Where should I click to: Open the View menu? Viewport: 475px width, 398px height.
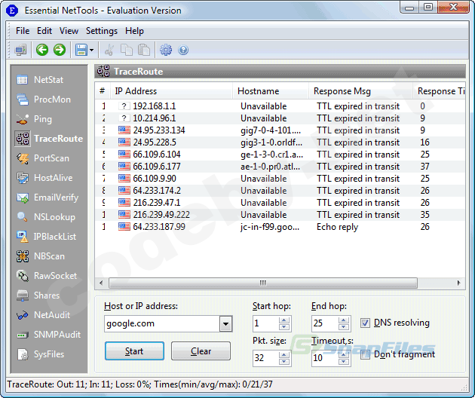(69, 31)
